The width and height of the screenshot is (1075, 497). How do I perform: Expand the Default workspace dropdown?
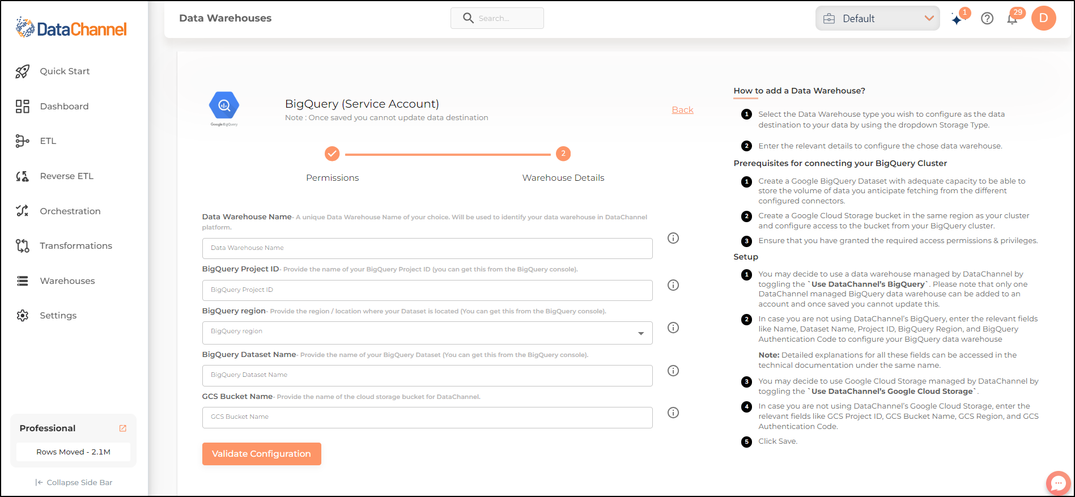click(877, 18)
